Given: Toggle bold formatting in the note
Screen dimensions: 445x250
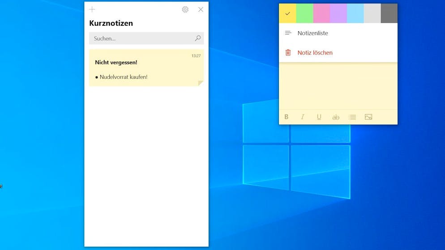Looking at the screenshot, I should point(287,117).
